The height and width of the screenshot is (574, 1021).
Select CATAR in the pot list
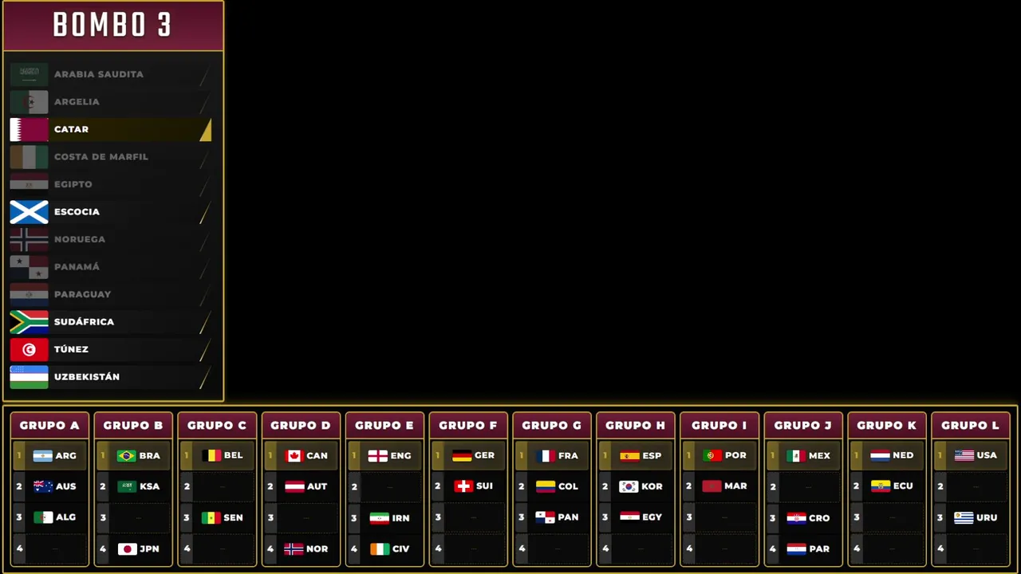pyautogui.click(x=110, y=129)
